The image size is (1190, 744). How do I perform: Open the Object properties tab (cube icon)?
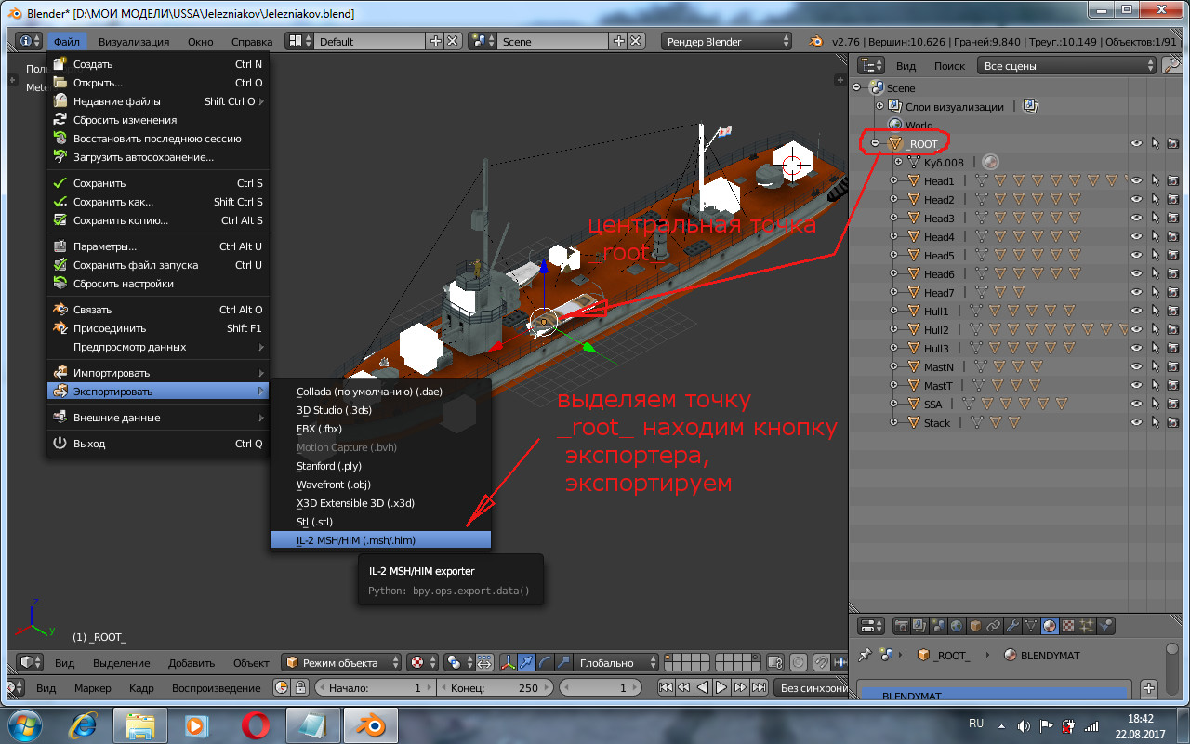tap(975, 626)
